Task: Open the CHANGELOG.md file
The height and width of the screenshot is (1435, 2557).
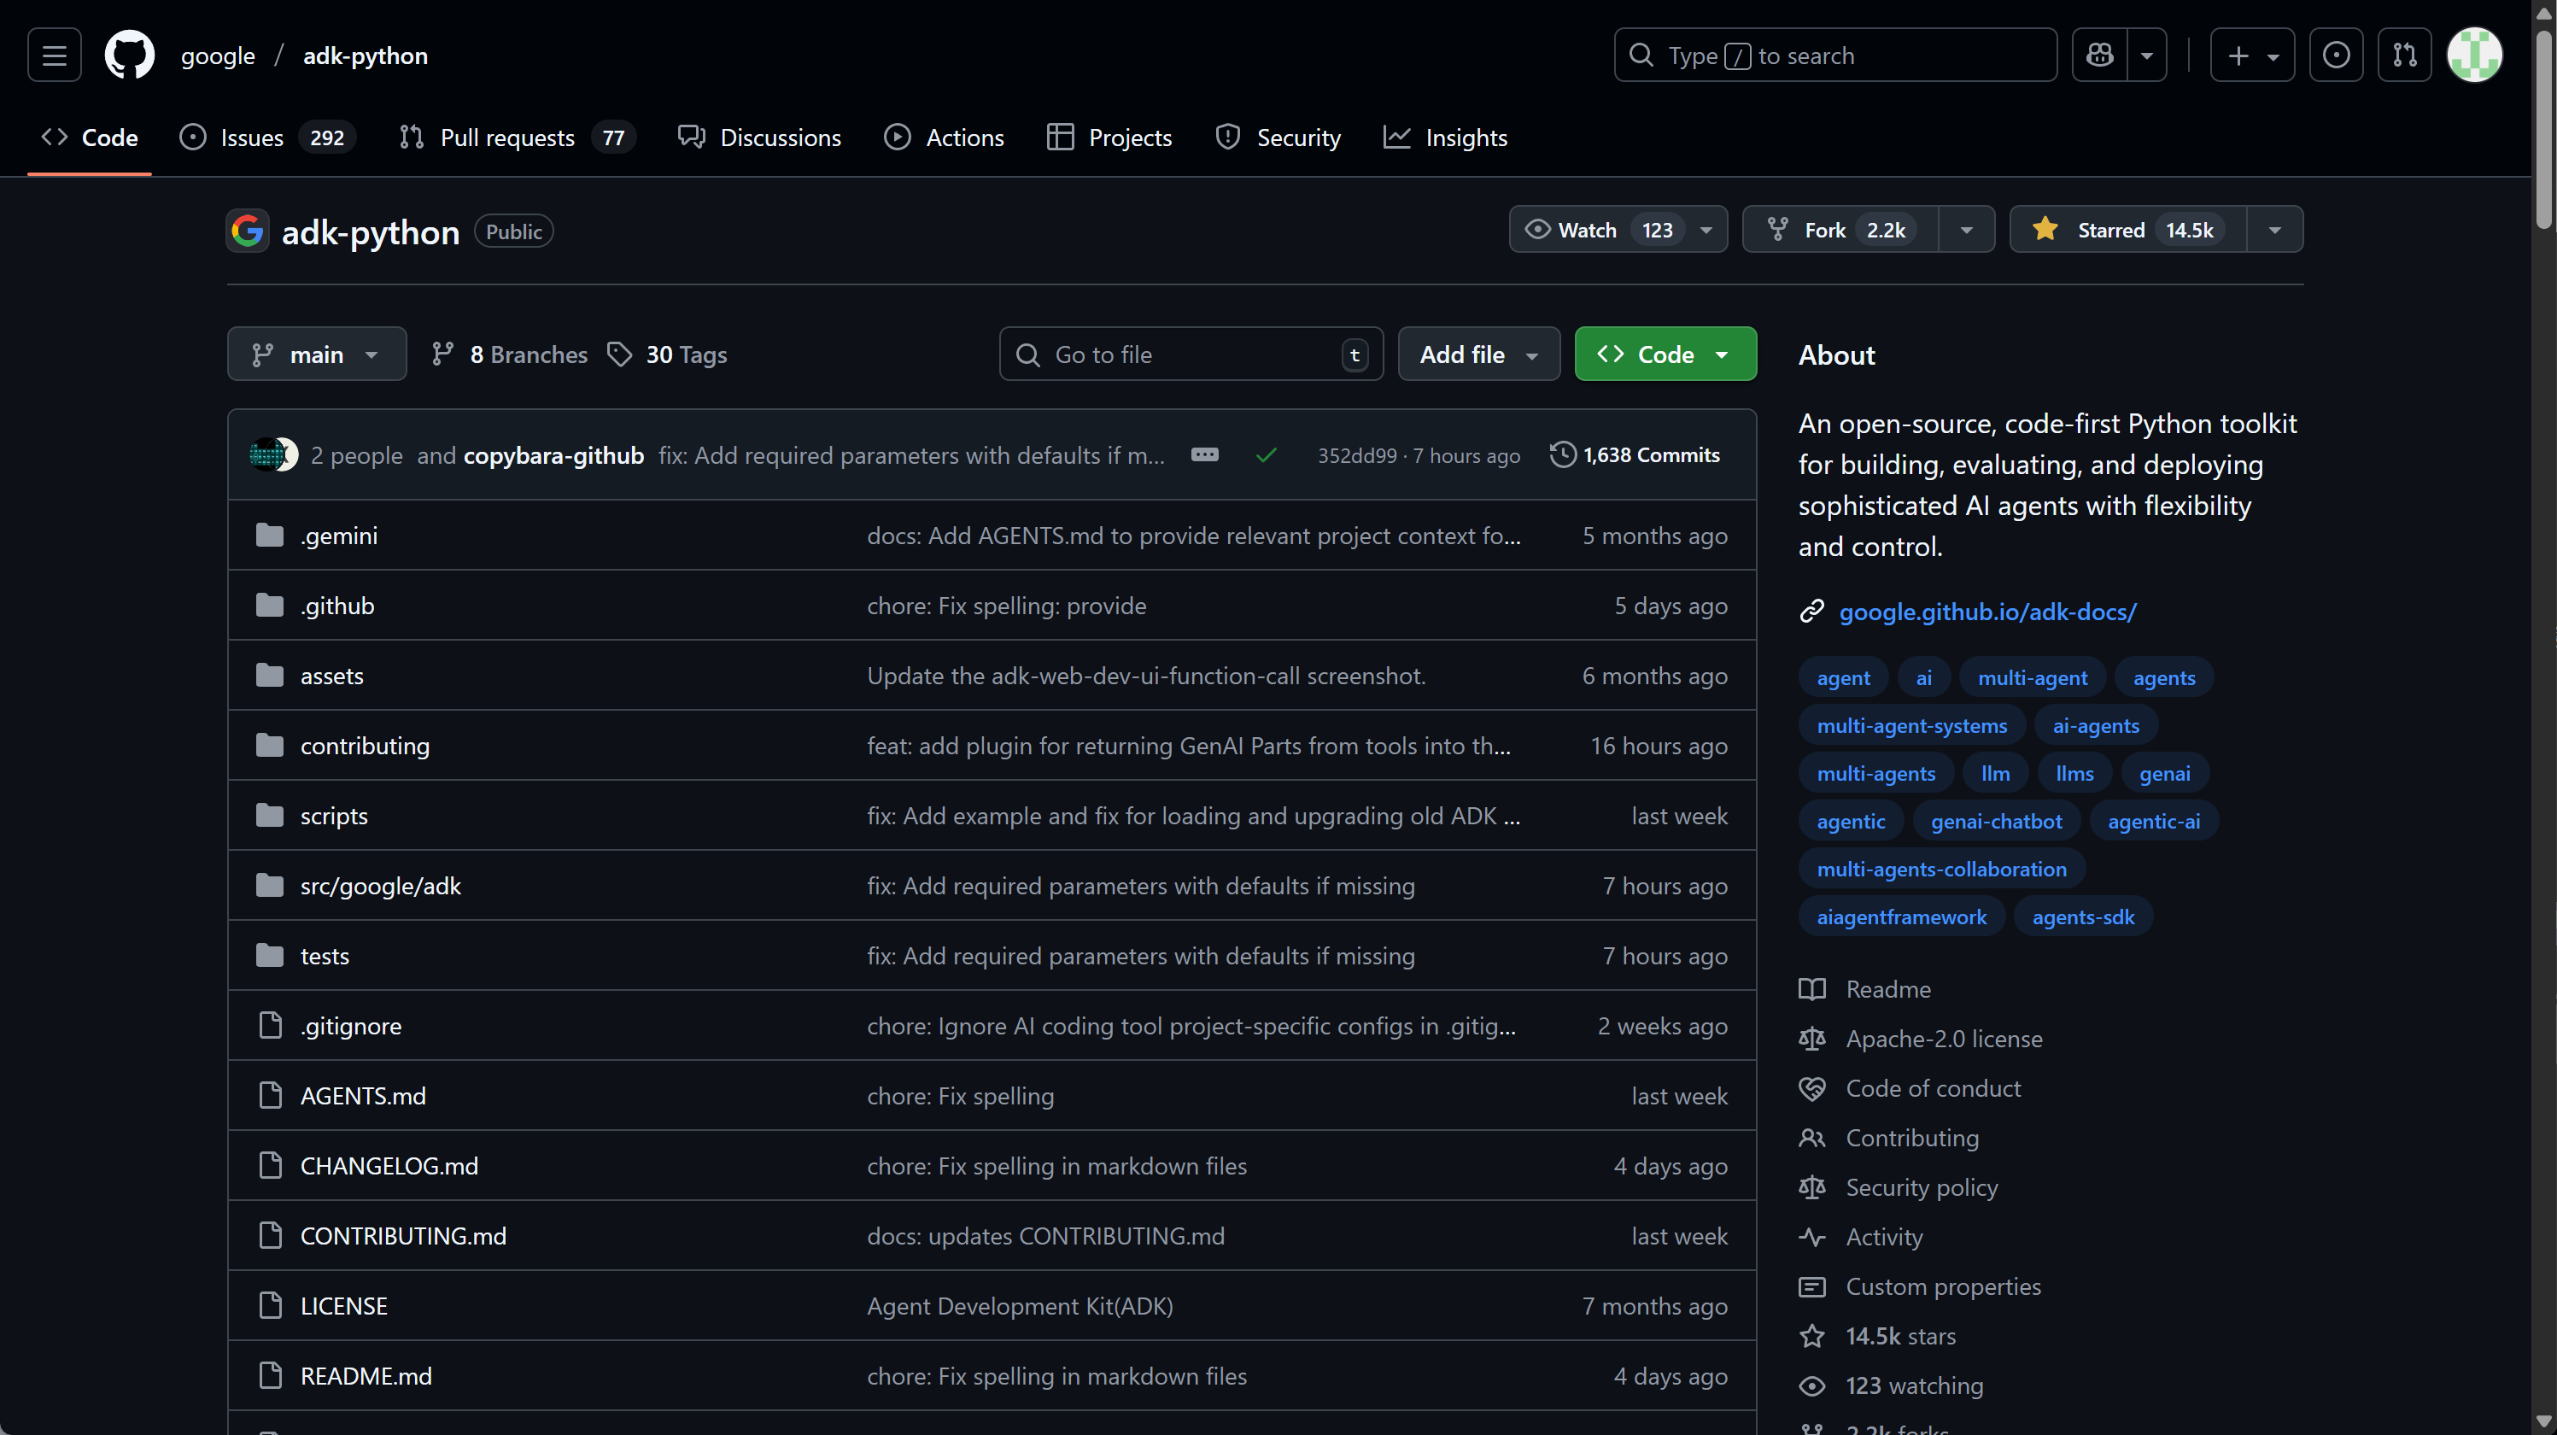Action: tap(389, 1166)
